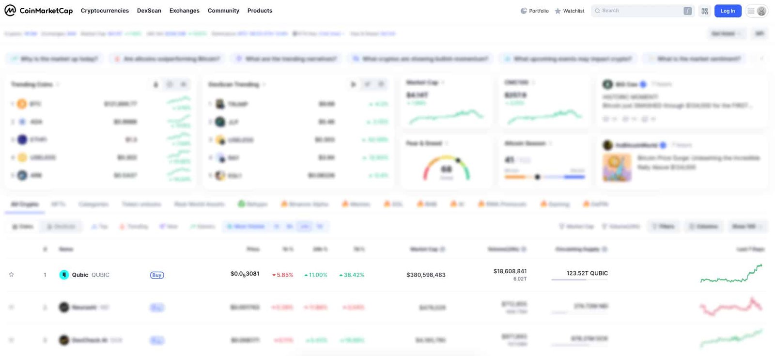Open Portfolio via the pie chart icon
The width and height of the screenshot is (775, 356).
pyautogui.click(x=524, y=11)
